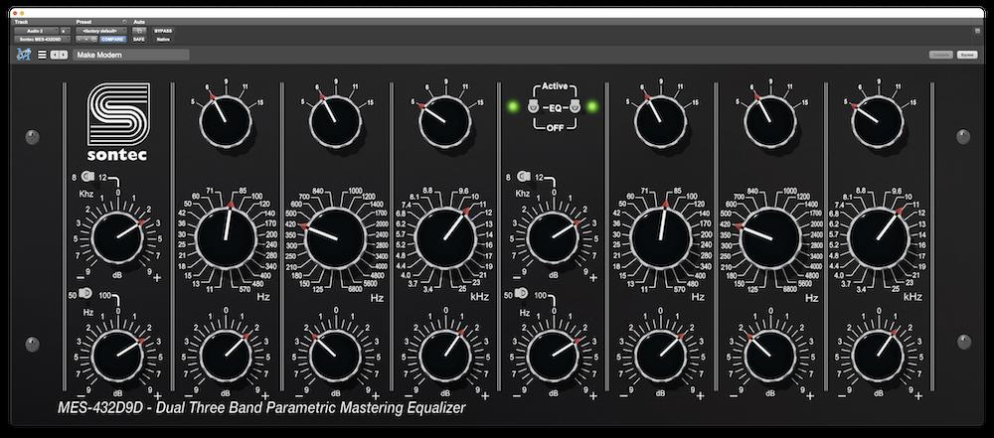Toggle left channel 50/100 Hz shelf switch
994x438 pixels.
click(86, 295)
